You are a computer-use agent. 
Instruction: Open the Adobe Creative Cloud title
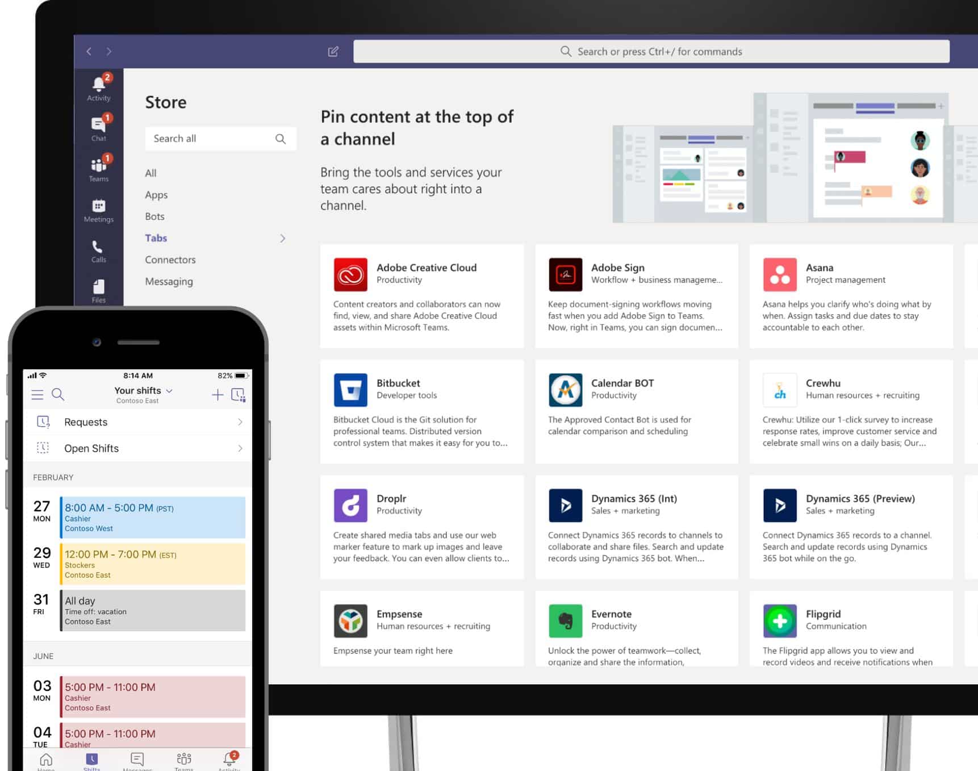coord(427,268)
